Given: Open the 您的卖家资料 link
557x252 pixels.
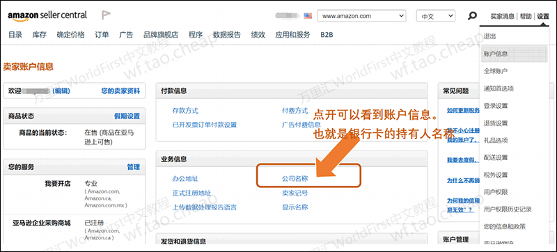Looking at the screenshot, I should 120,91.
